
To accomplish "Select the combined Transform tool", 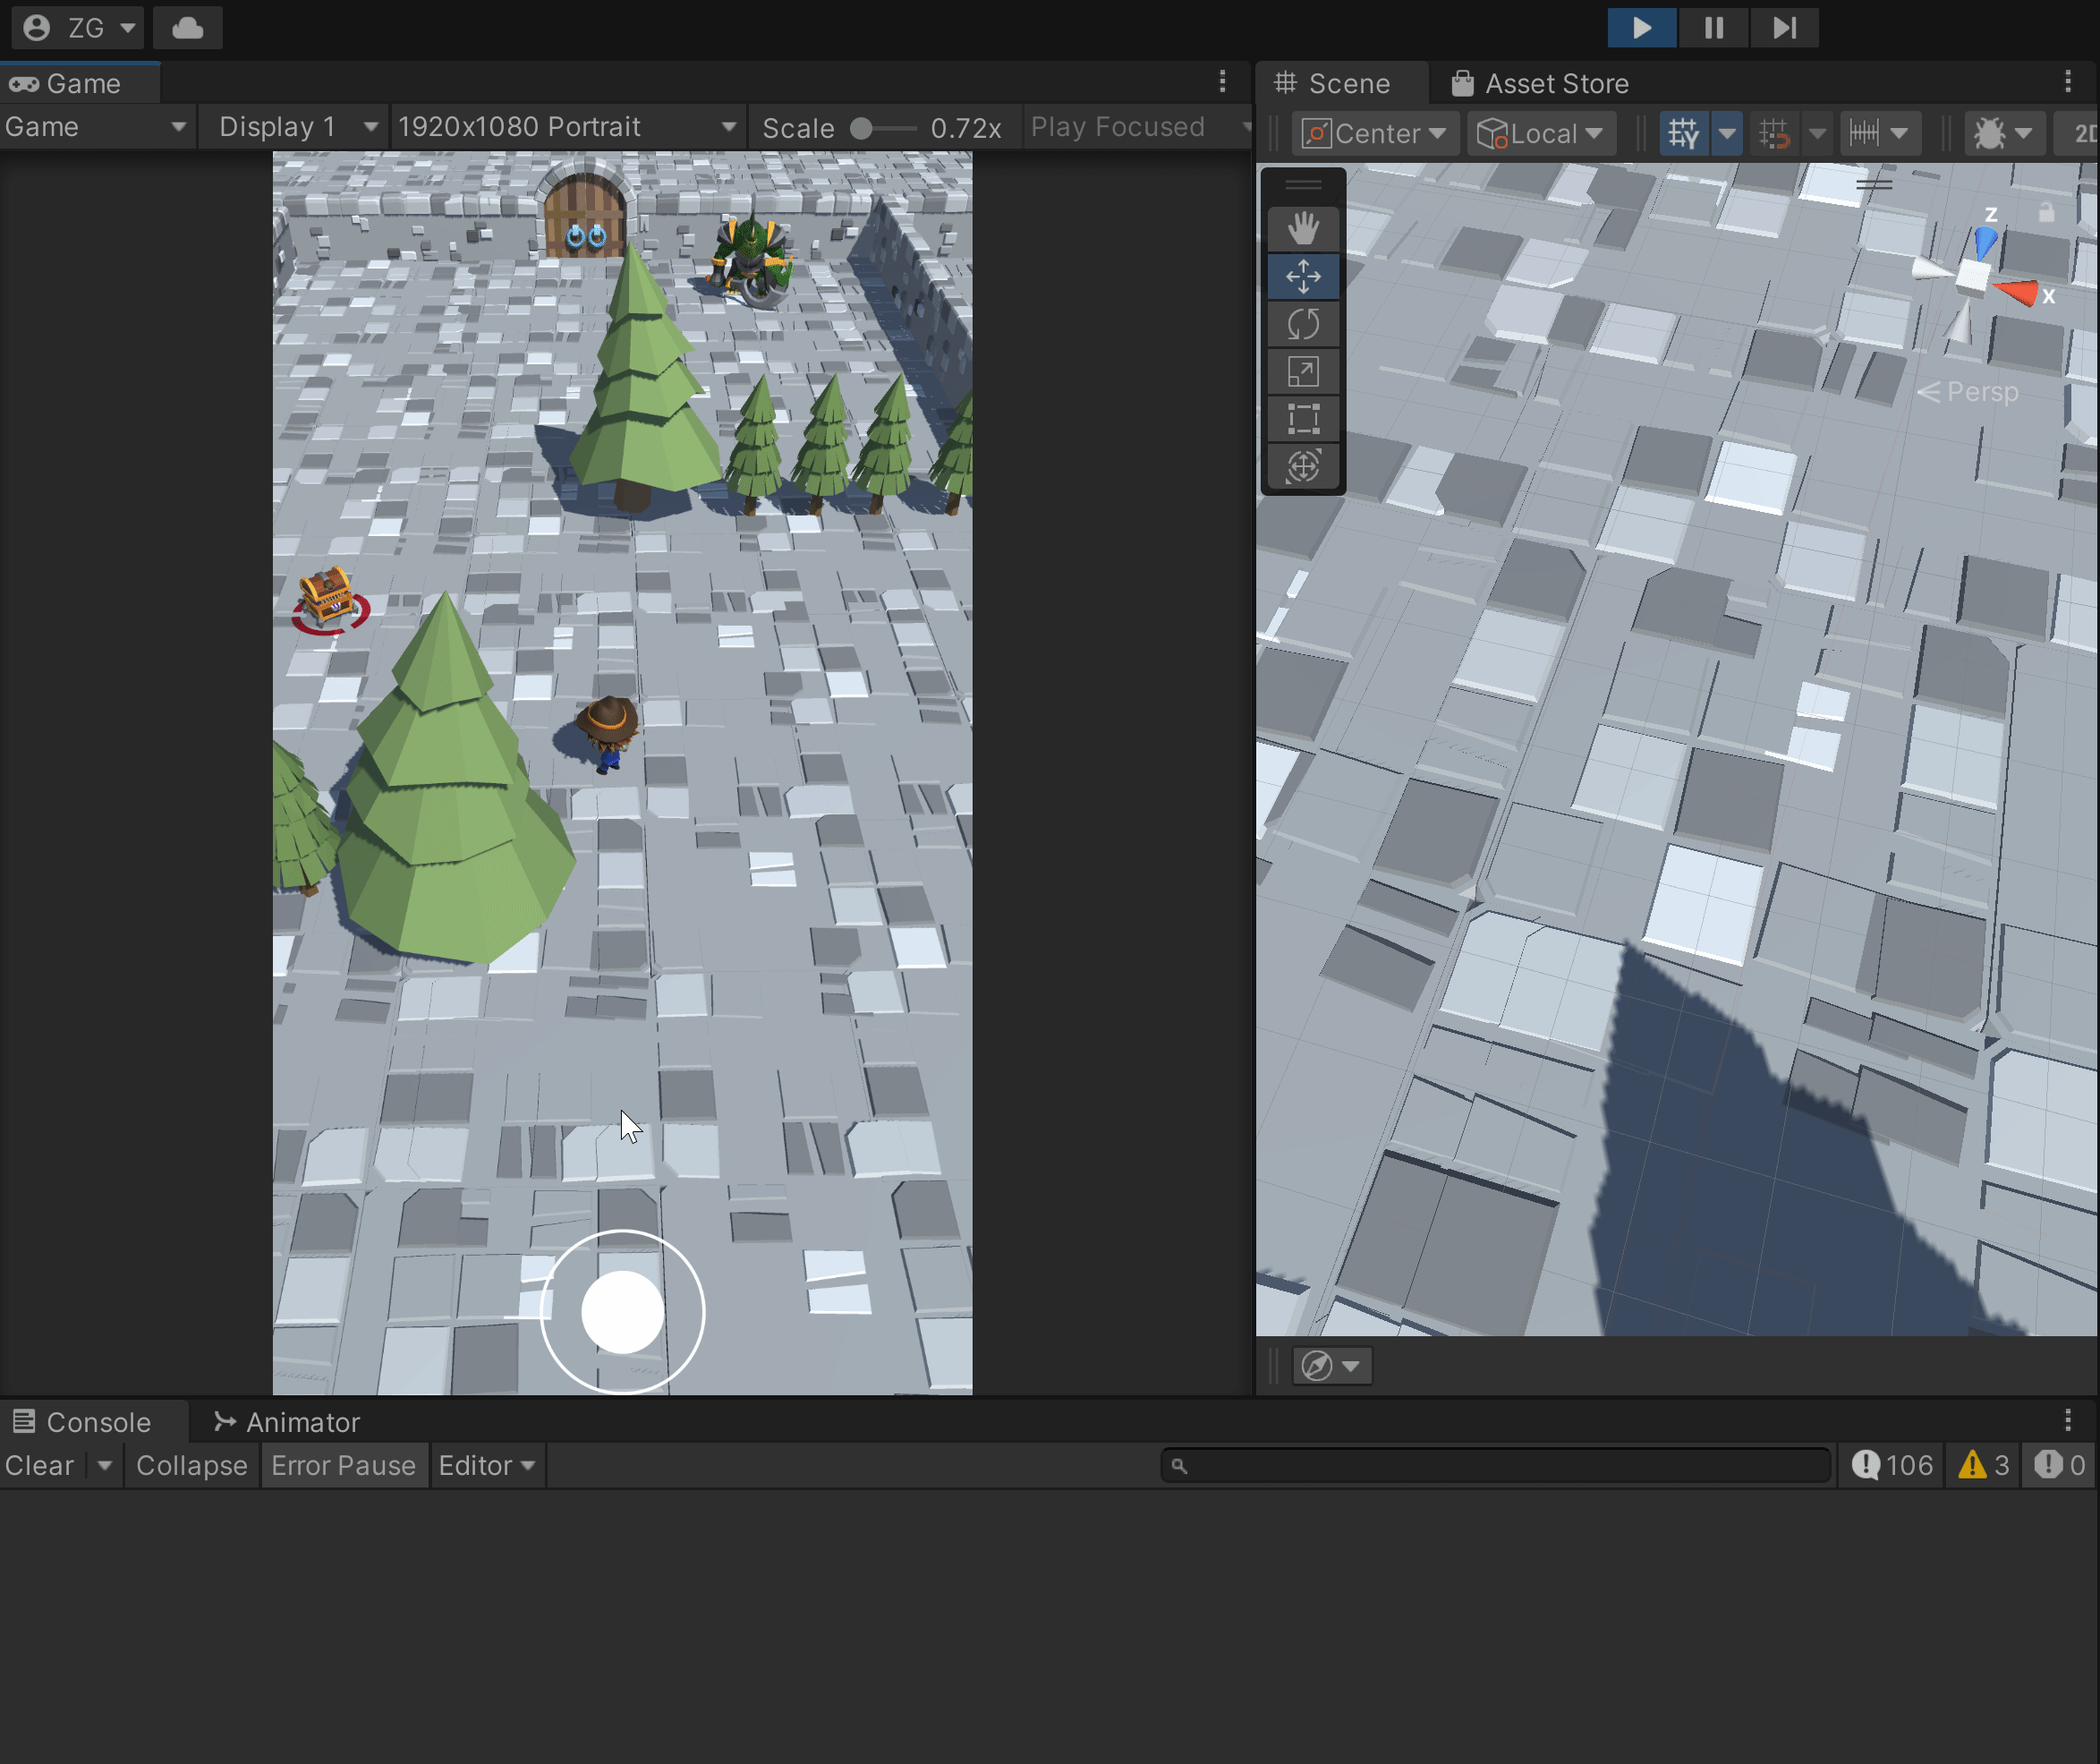I will click(1303, 466).
